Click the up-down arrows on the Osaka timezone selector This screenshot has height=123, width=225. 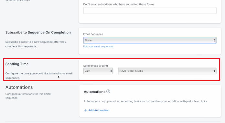click(x=214, y=71)
